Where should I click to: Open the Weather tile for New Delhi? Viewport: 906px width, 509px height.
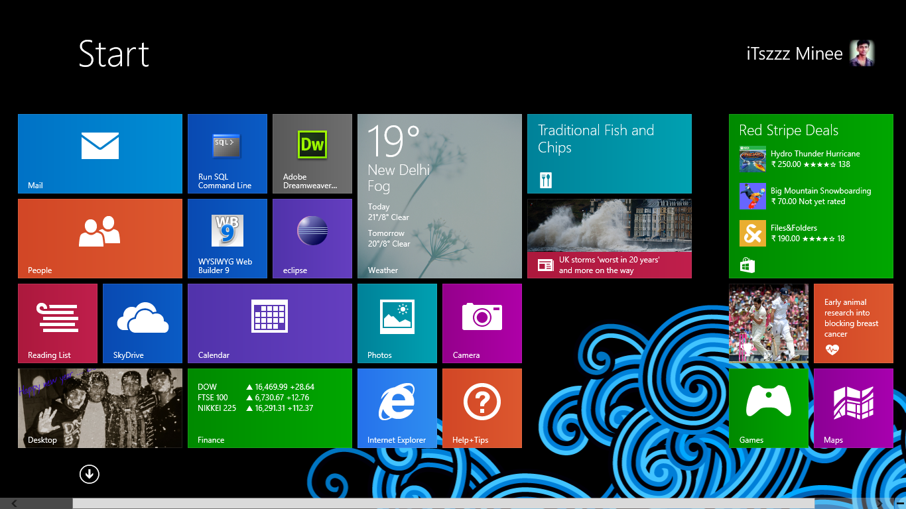[440, 196]
